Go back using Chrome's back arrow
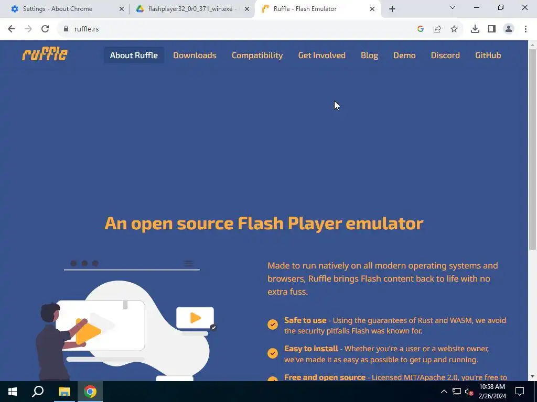 point(12,29)
